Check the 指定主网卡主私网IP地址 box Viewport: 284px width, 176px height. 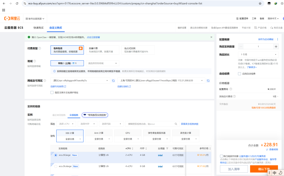(52, 92)
